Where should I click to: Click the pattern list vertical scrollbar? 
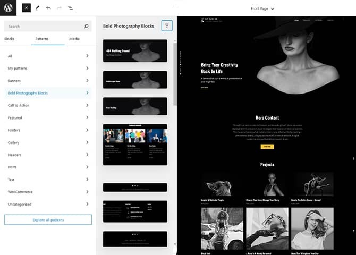(175, 74)
